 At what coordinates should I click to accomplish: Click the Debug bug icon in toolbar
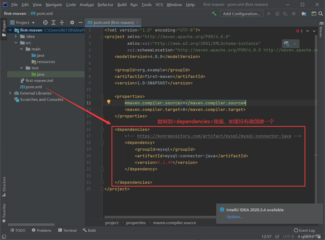point(277,14)
